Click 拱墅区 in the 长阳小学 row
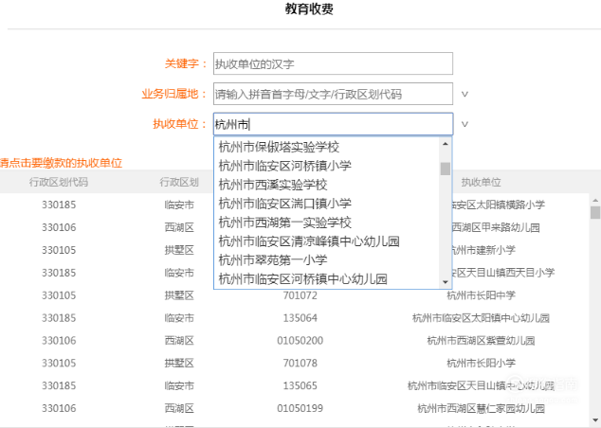This screenshot has height=428, width=601. tap(179, 363)
